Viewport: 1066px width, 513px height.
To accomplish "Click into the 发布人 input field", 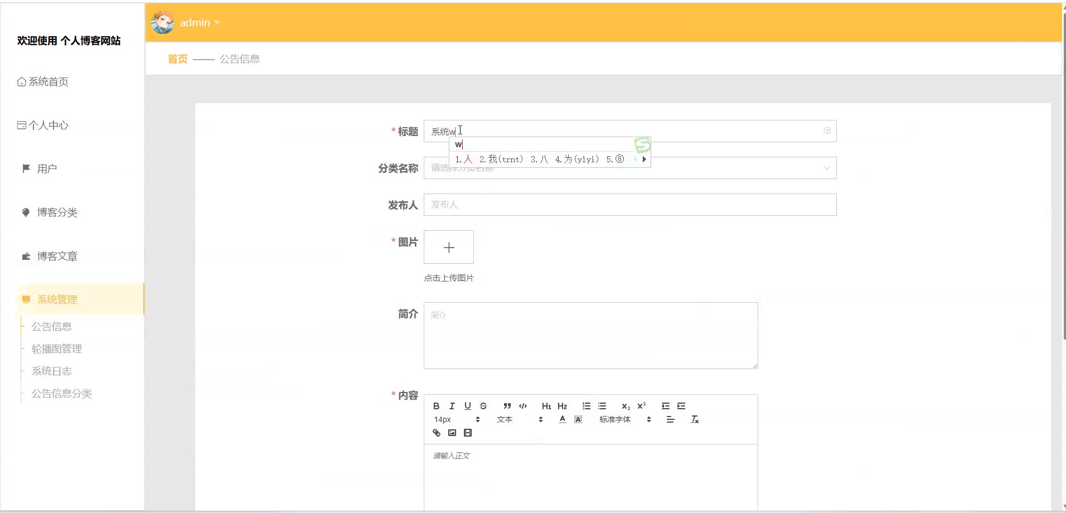I will 630,205.
